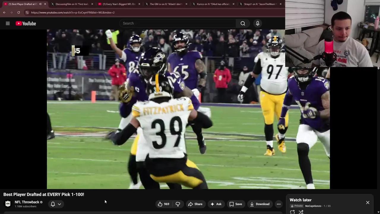The height and width of the screenshot is (214, 380).
Task: Reload the current page
Action: [18, 12]
